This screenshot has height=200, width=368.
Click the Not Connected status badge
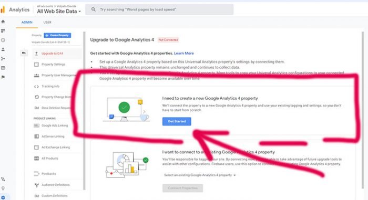168,40
